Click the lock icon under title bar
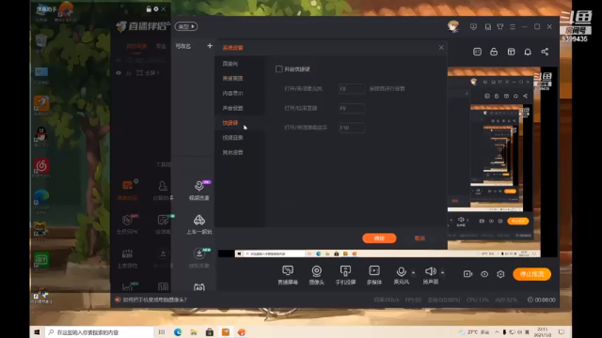602x338 pixels. point(494,52)
